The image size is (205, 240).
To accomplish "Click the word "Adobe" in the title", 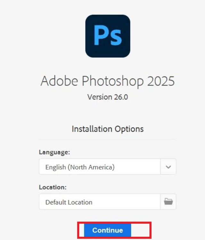I will [x=59, y=81].
